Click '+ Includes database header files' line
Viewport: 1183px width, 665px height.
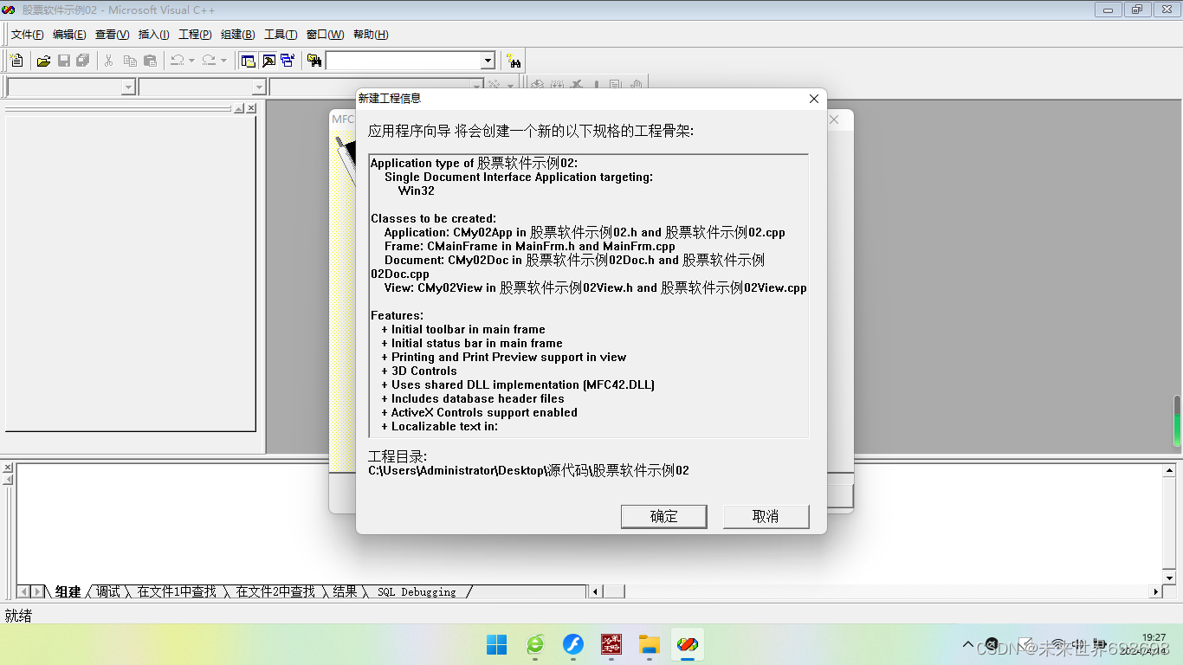point(472,398)
